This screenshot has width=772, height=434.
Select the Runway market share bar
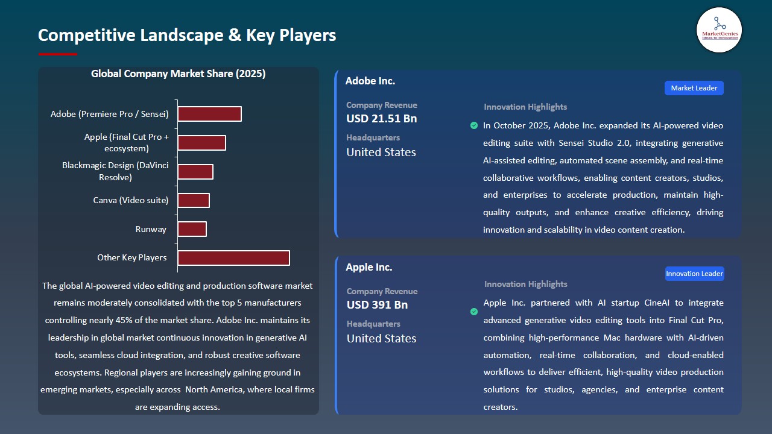pos(192,229)
